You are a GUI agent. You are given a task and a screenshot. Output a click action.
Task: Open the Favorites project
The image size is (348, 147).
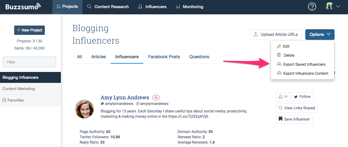[x=30, y=100]
